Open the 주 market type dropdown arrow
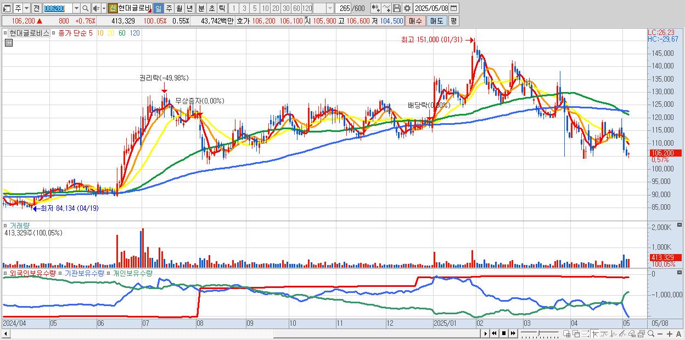 tap(26, 8)
